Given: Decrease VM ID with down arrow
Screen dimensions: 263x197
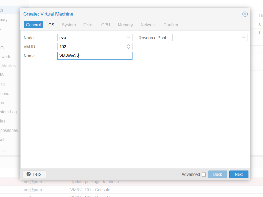Looking at the screenshot, I should click(x=129, y=48).
